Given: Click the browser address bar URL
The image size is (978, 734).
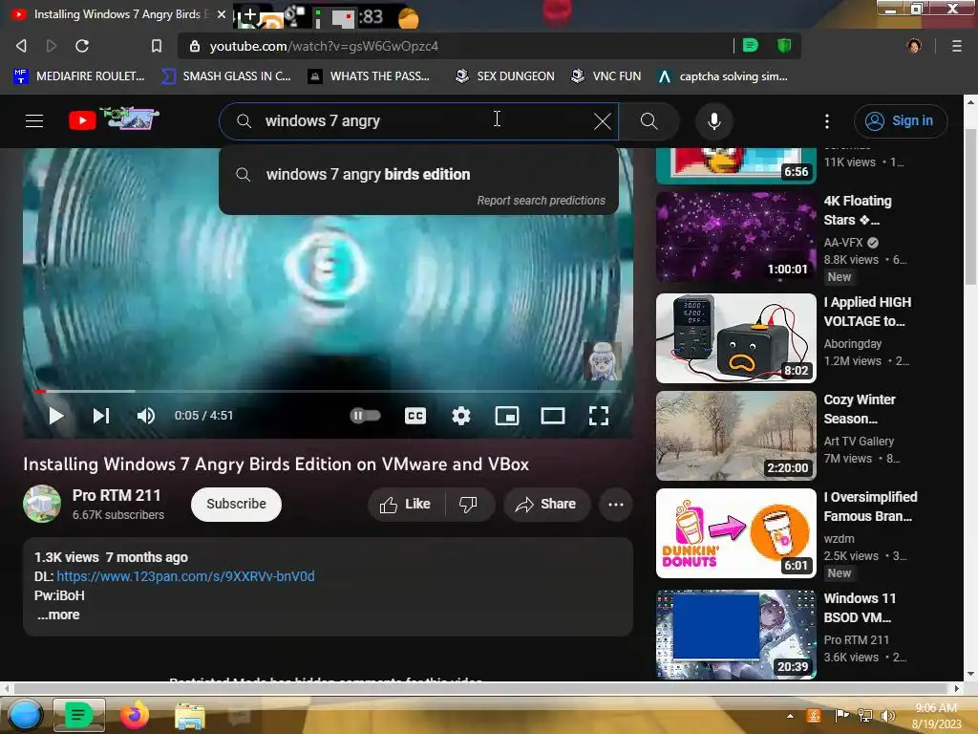Looking at the screenshot, I should tap(324, 46).
